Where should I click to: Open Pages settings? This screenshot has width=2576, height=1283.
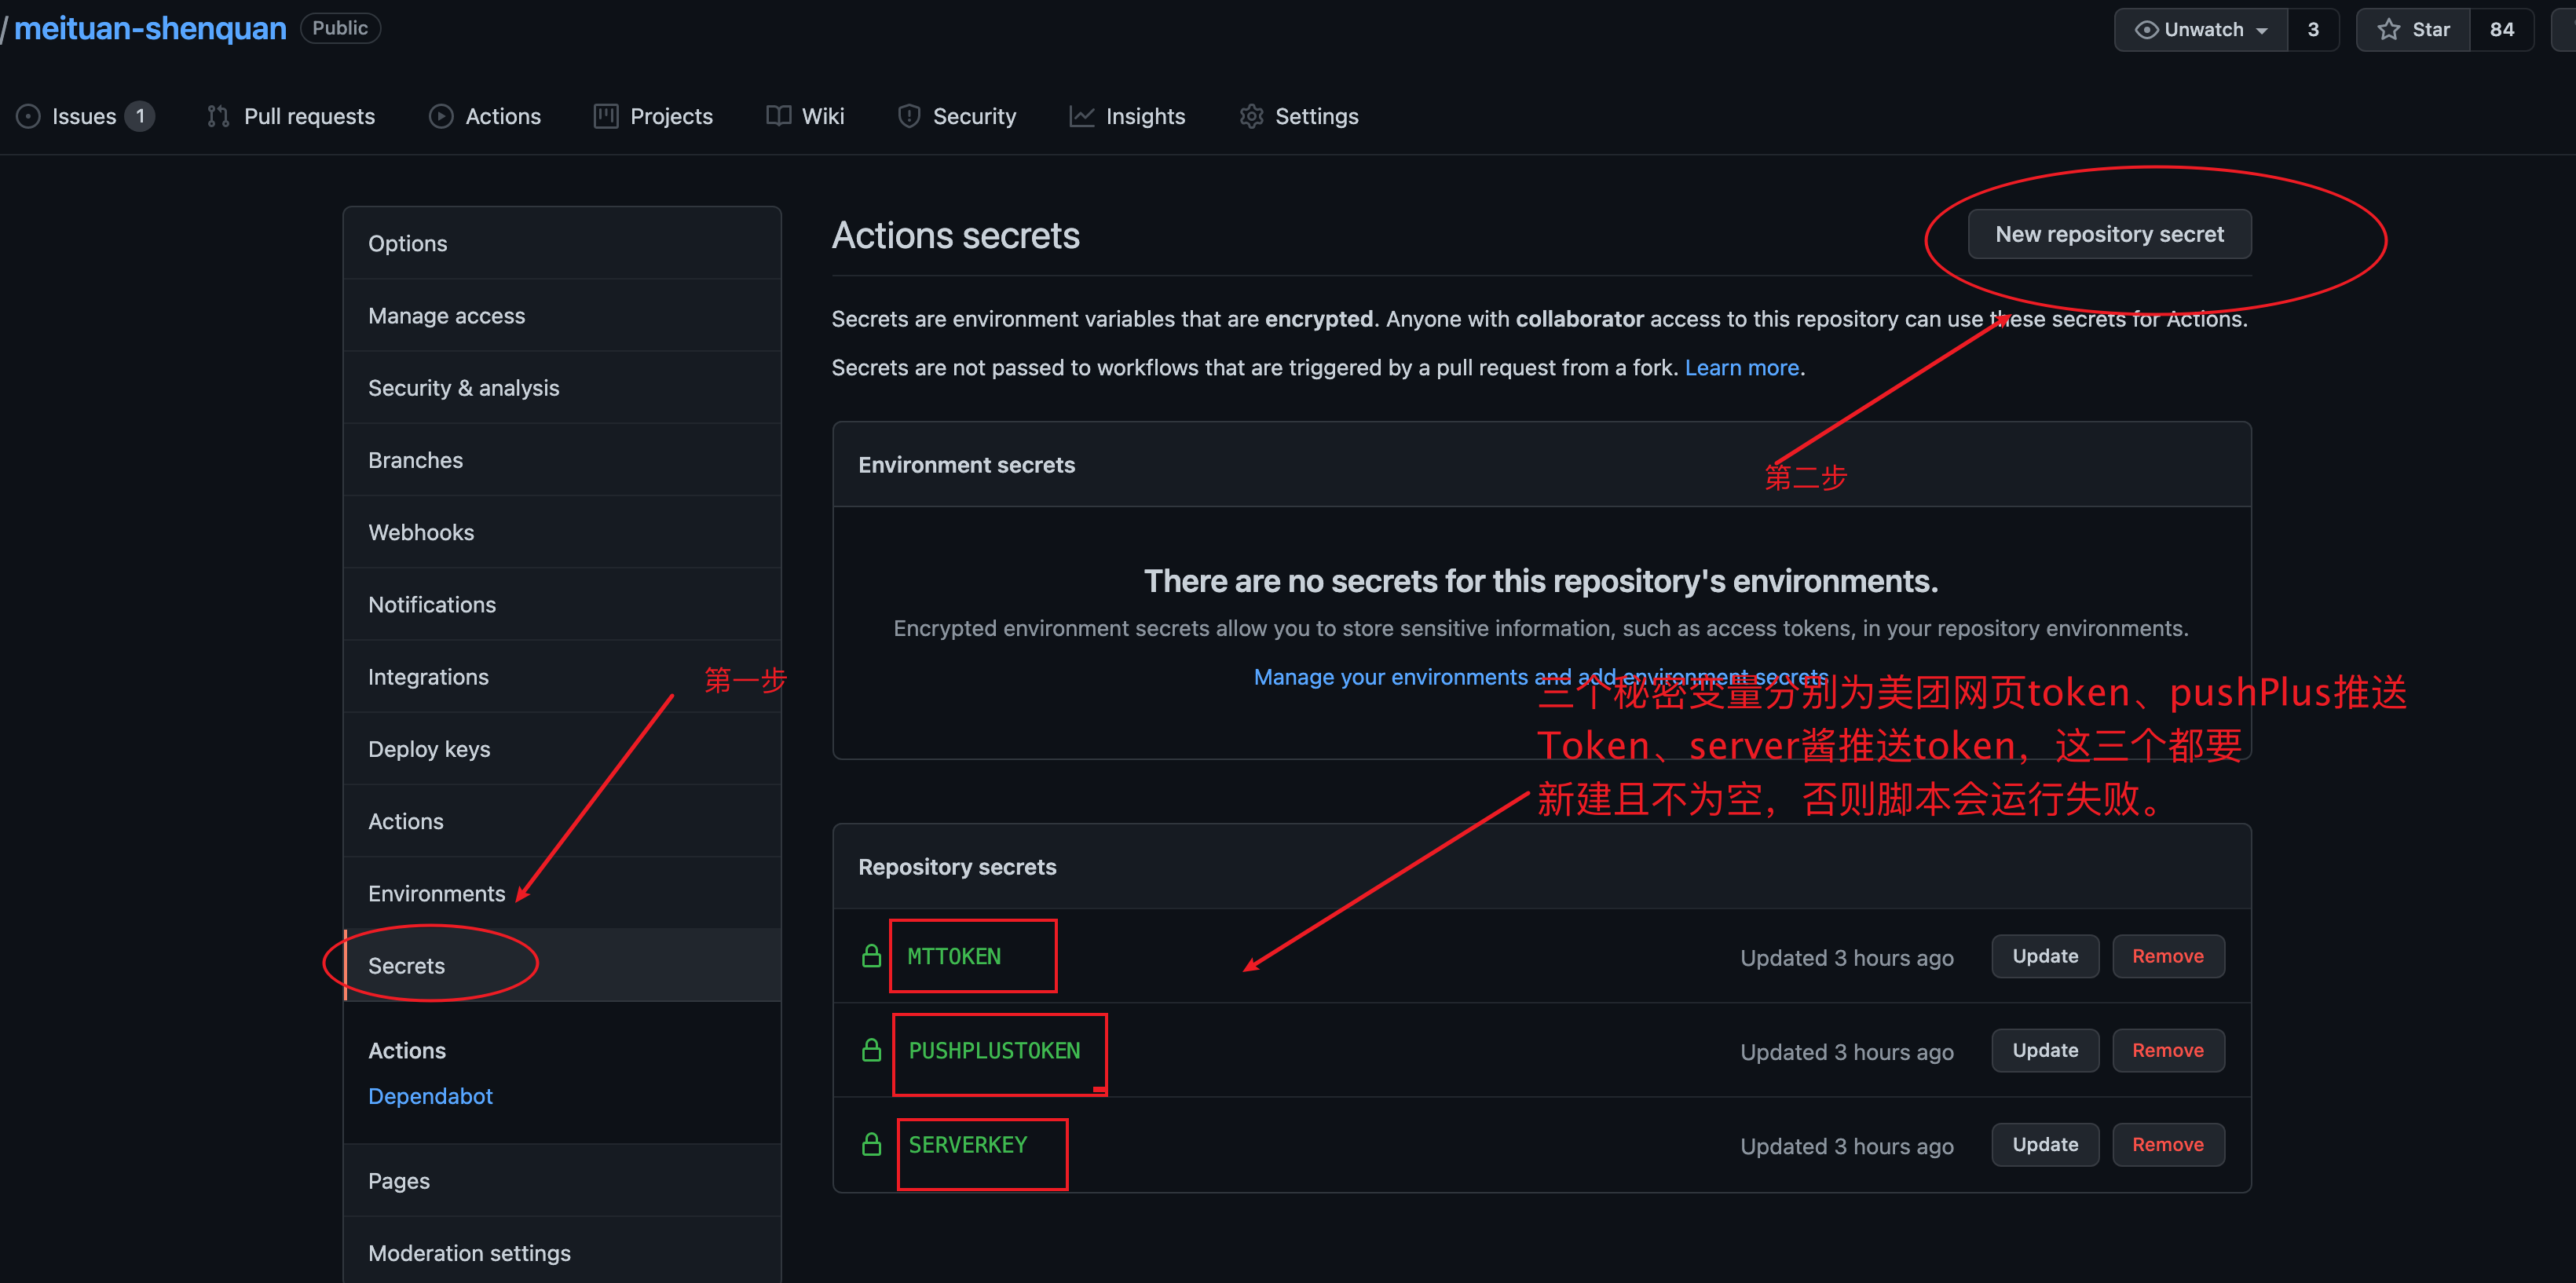click(562, 1181)
